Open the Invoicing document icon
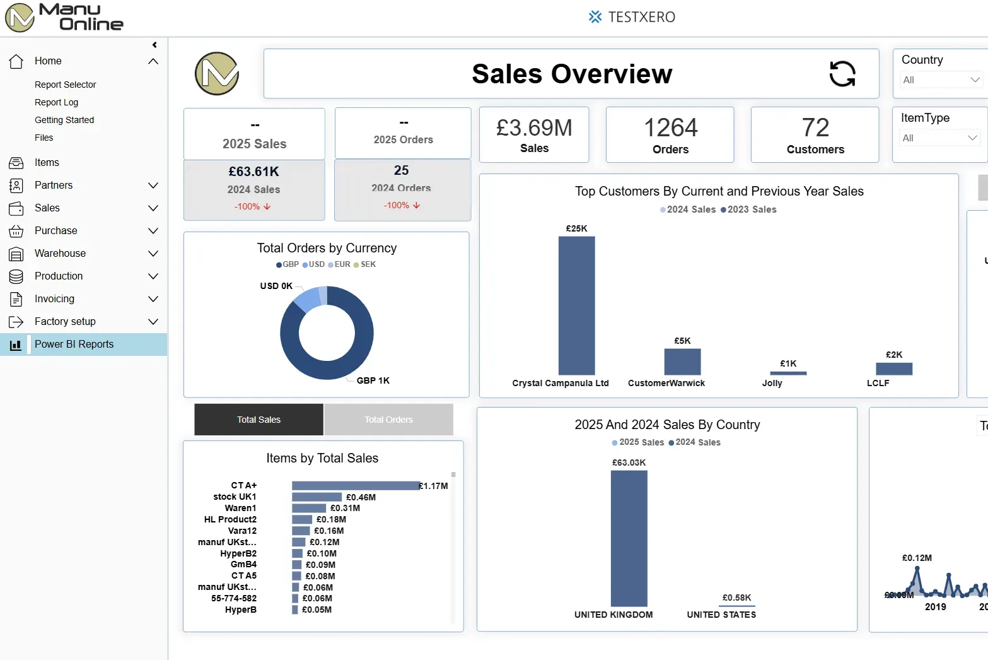 [16, 298]
